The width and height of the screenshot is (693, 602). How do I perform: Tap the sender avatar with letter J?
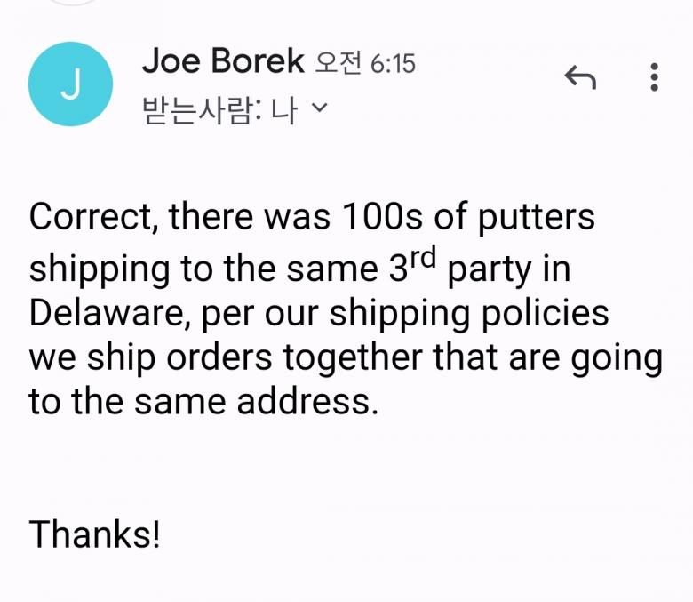(x=70, y=84)
